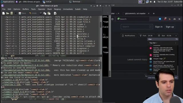Click the blue extension icon in IceCat toolbar
183x103 pixels.
(x=160, y=19)
